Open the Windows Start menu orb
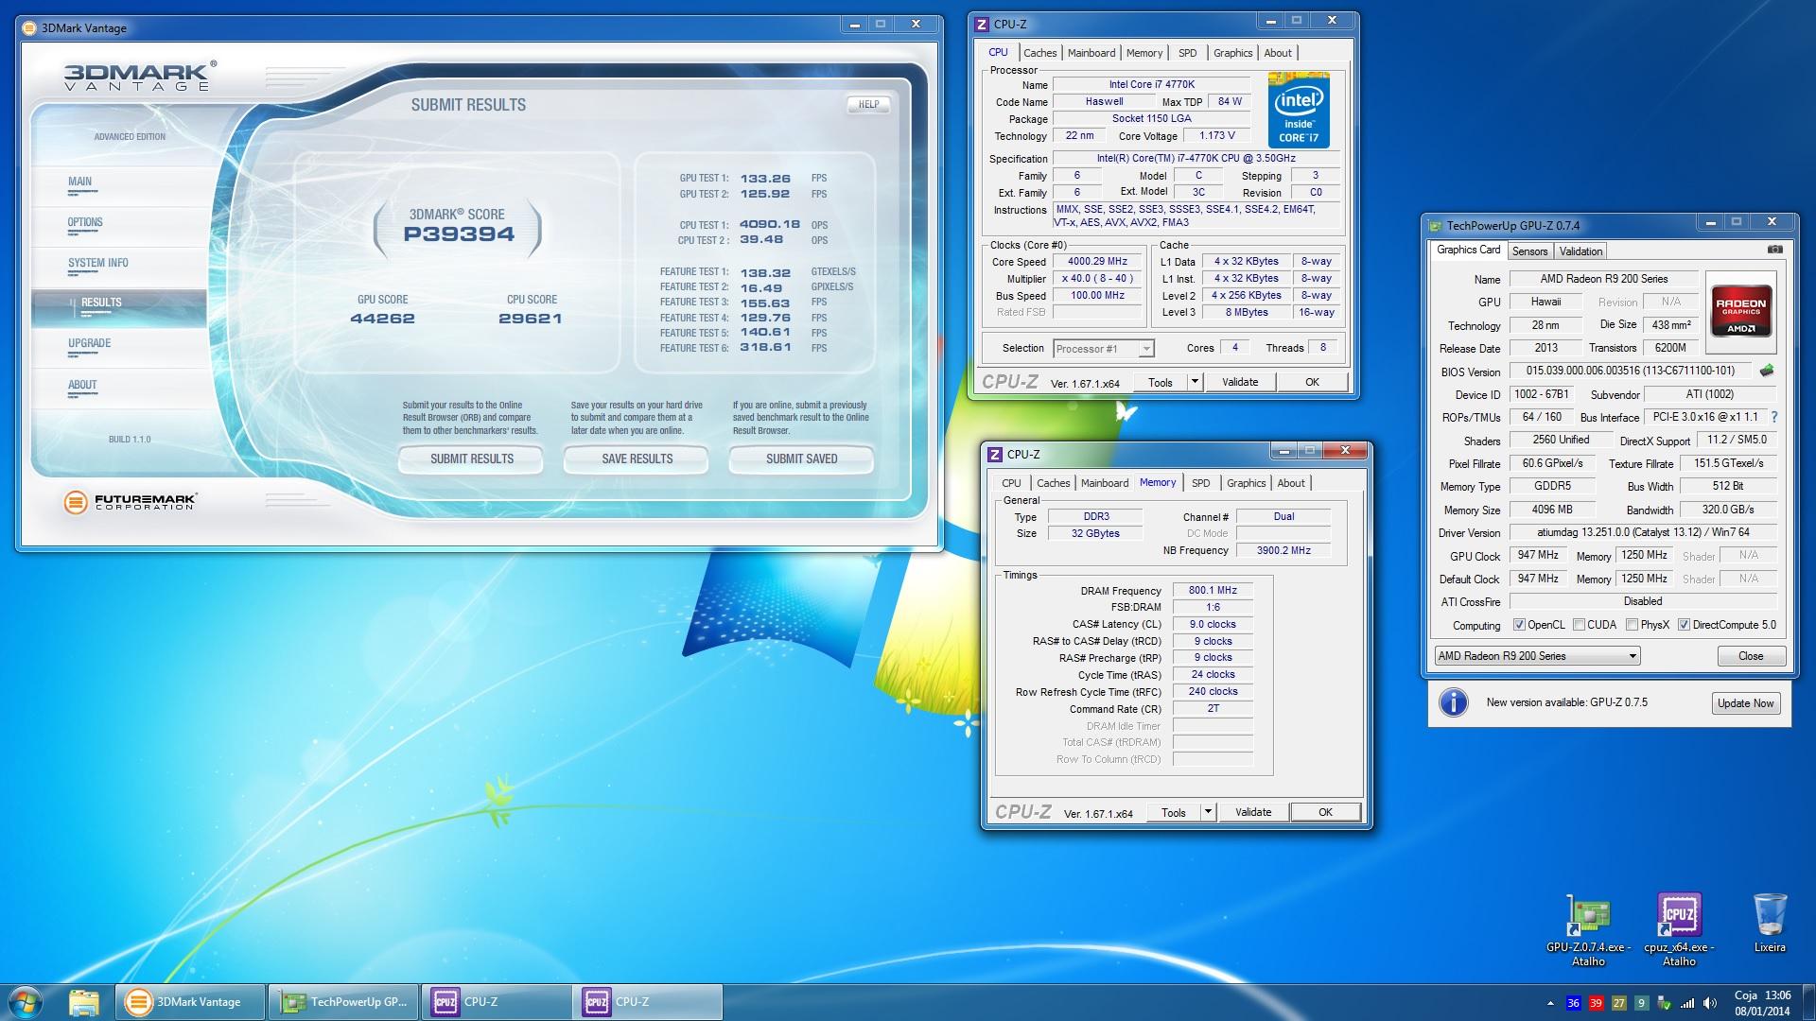The width and height of the screenshot is (1816, 1021). click(x=26, y=1002)
